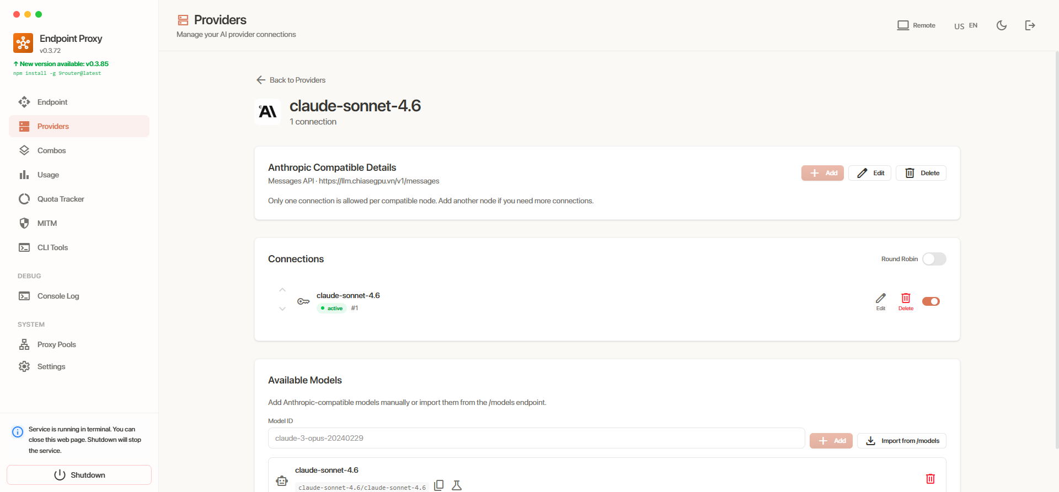The image size is (1059, 492).
Task: Move claude-sonnet-4.6 connection up
Action: [282, 290]
